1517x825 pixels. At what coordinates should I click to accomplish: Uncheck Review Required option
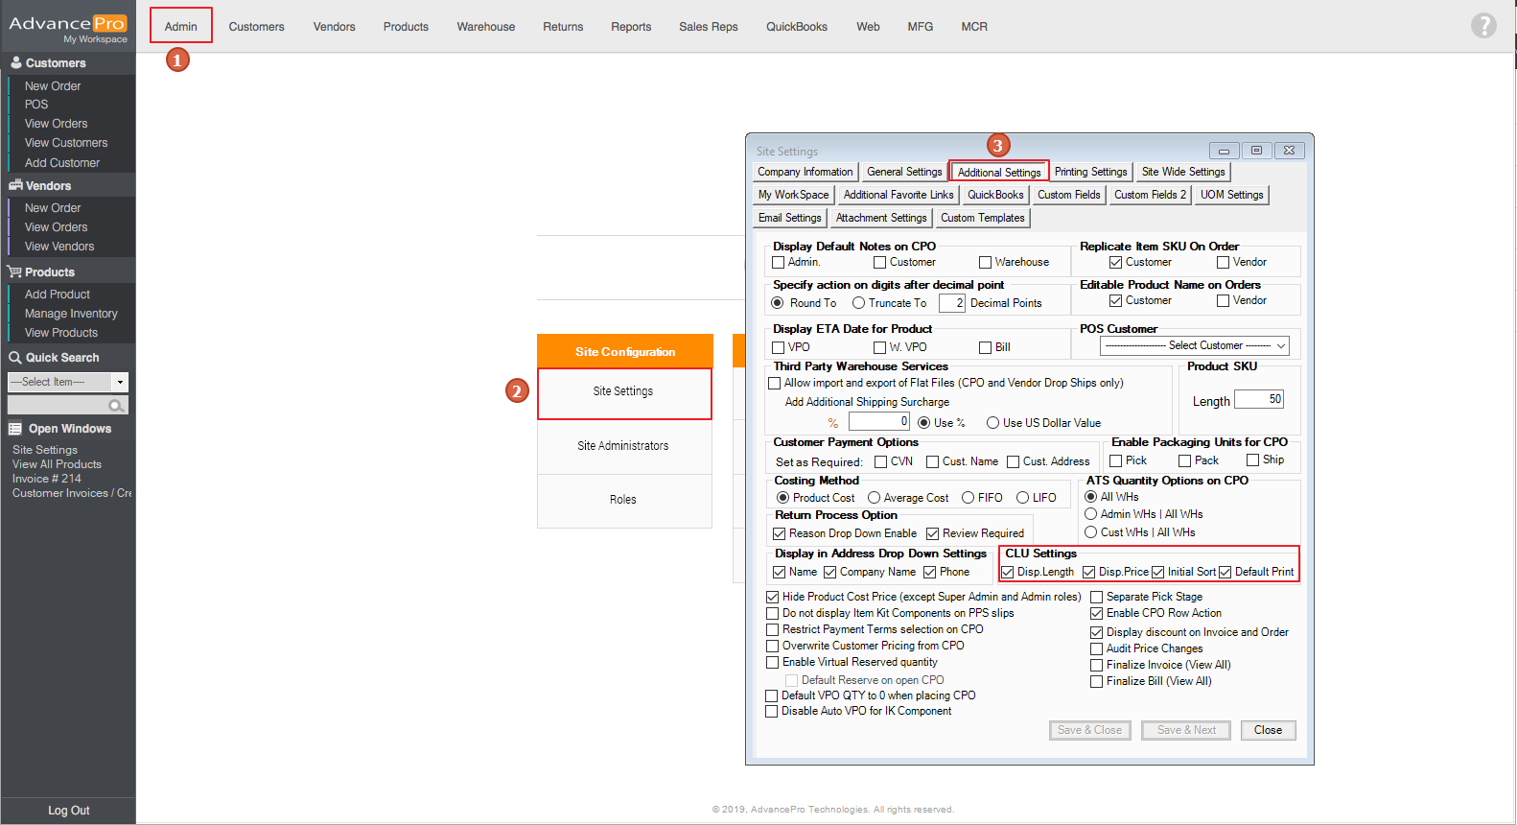[x=932, y=533]
